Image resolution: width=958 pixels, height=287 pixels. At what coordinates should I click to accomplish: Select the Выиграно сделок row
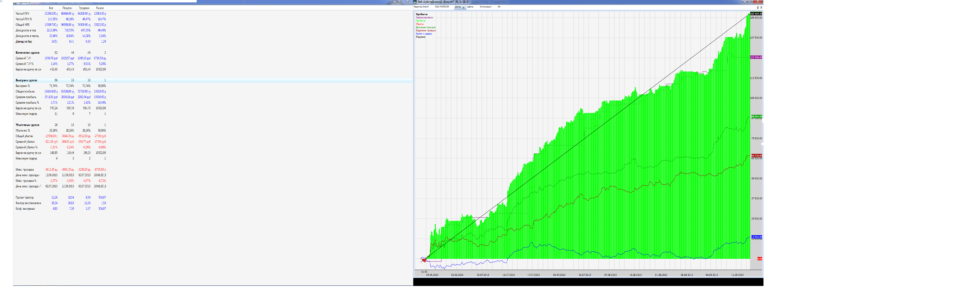click(26, 80)
